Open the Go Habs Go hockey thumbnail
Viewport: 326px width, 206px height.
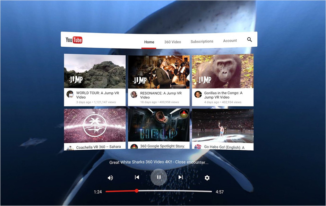pos(223,126)
